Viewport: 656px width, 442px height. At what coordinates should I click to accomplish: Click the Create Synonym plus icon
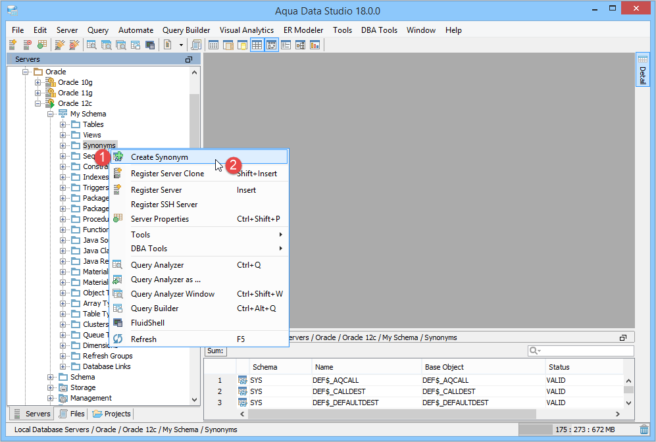pyautogui.click(x=118, y=157)
